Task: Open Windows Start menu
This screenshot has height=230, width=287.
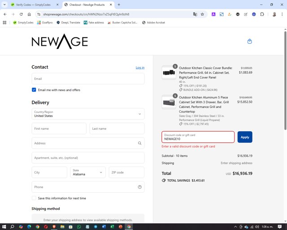Action: tap(4, 227)
